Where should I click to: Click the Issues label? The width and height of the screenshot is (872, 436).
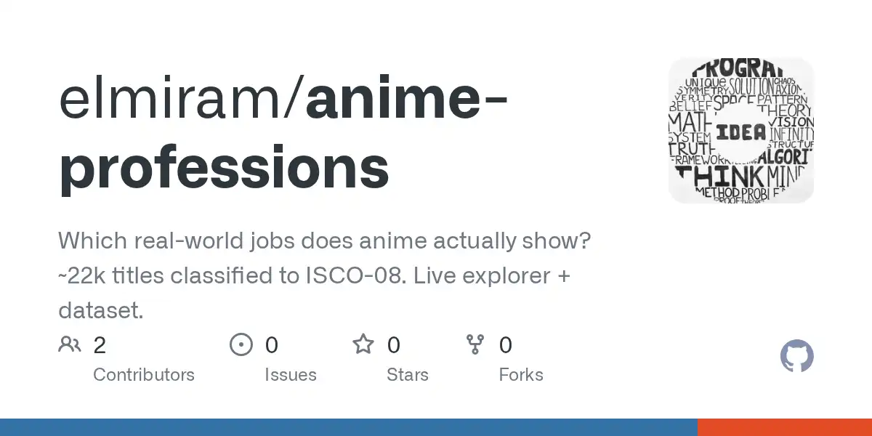[291, 375]
